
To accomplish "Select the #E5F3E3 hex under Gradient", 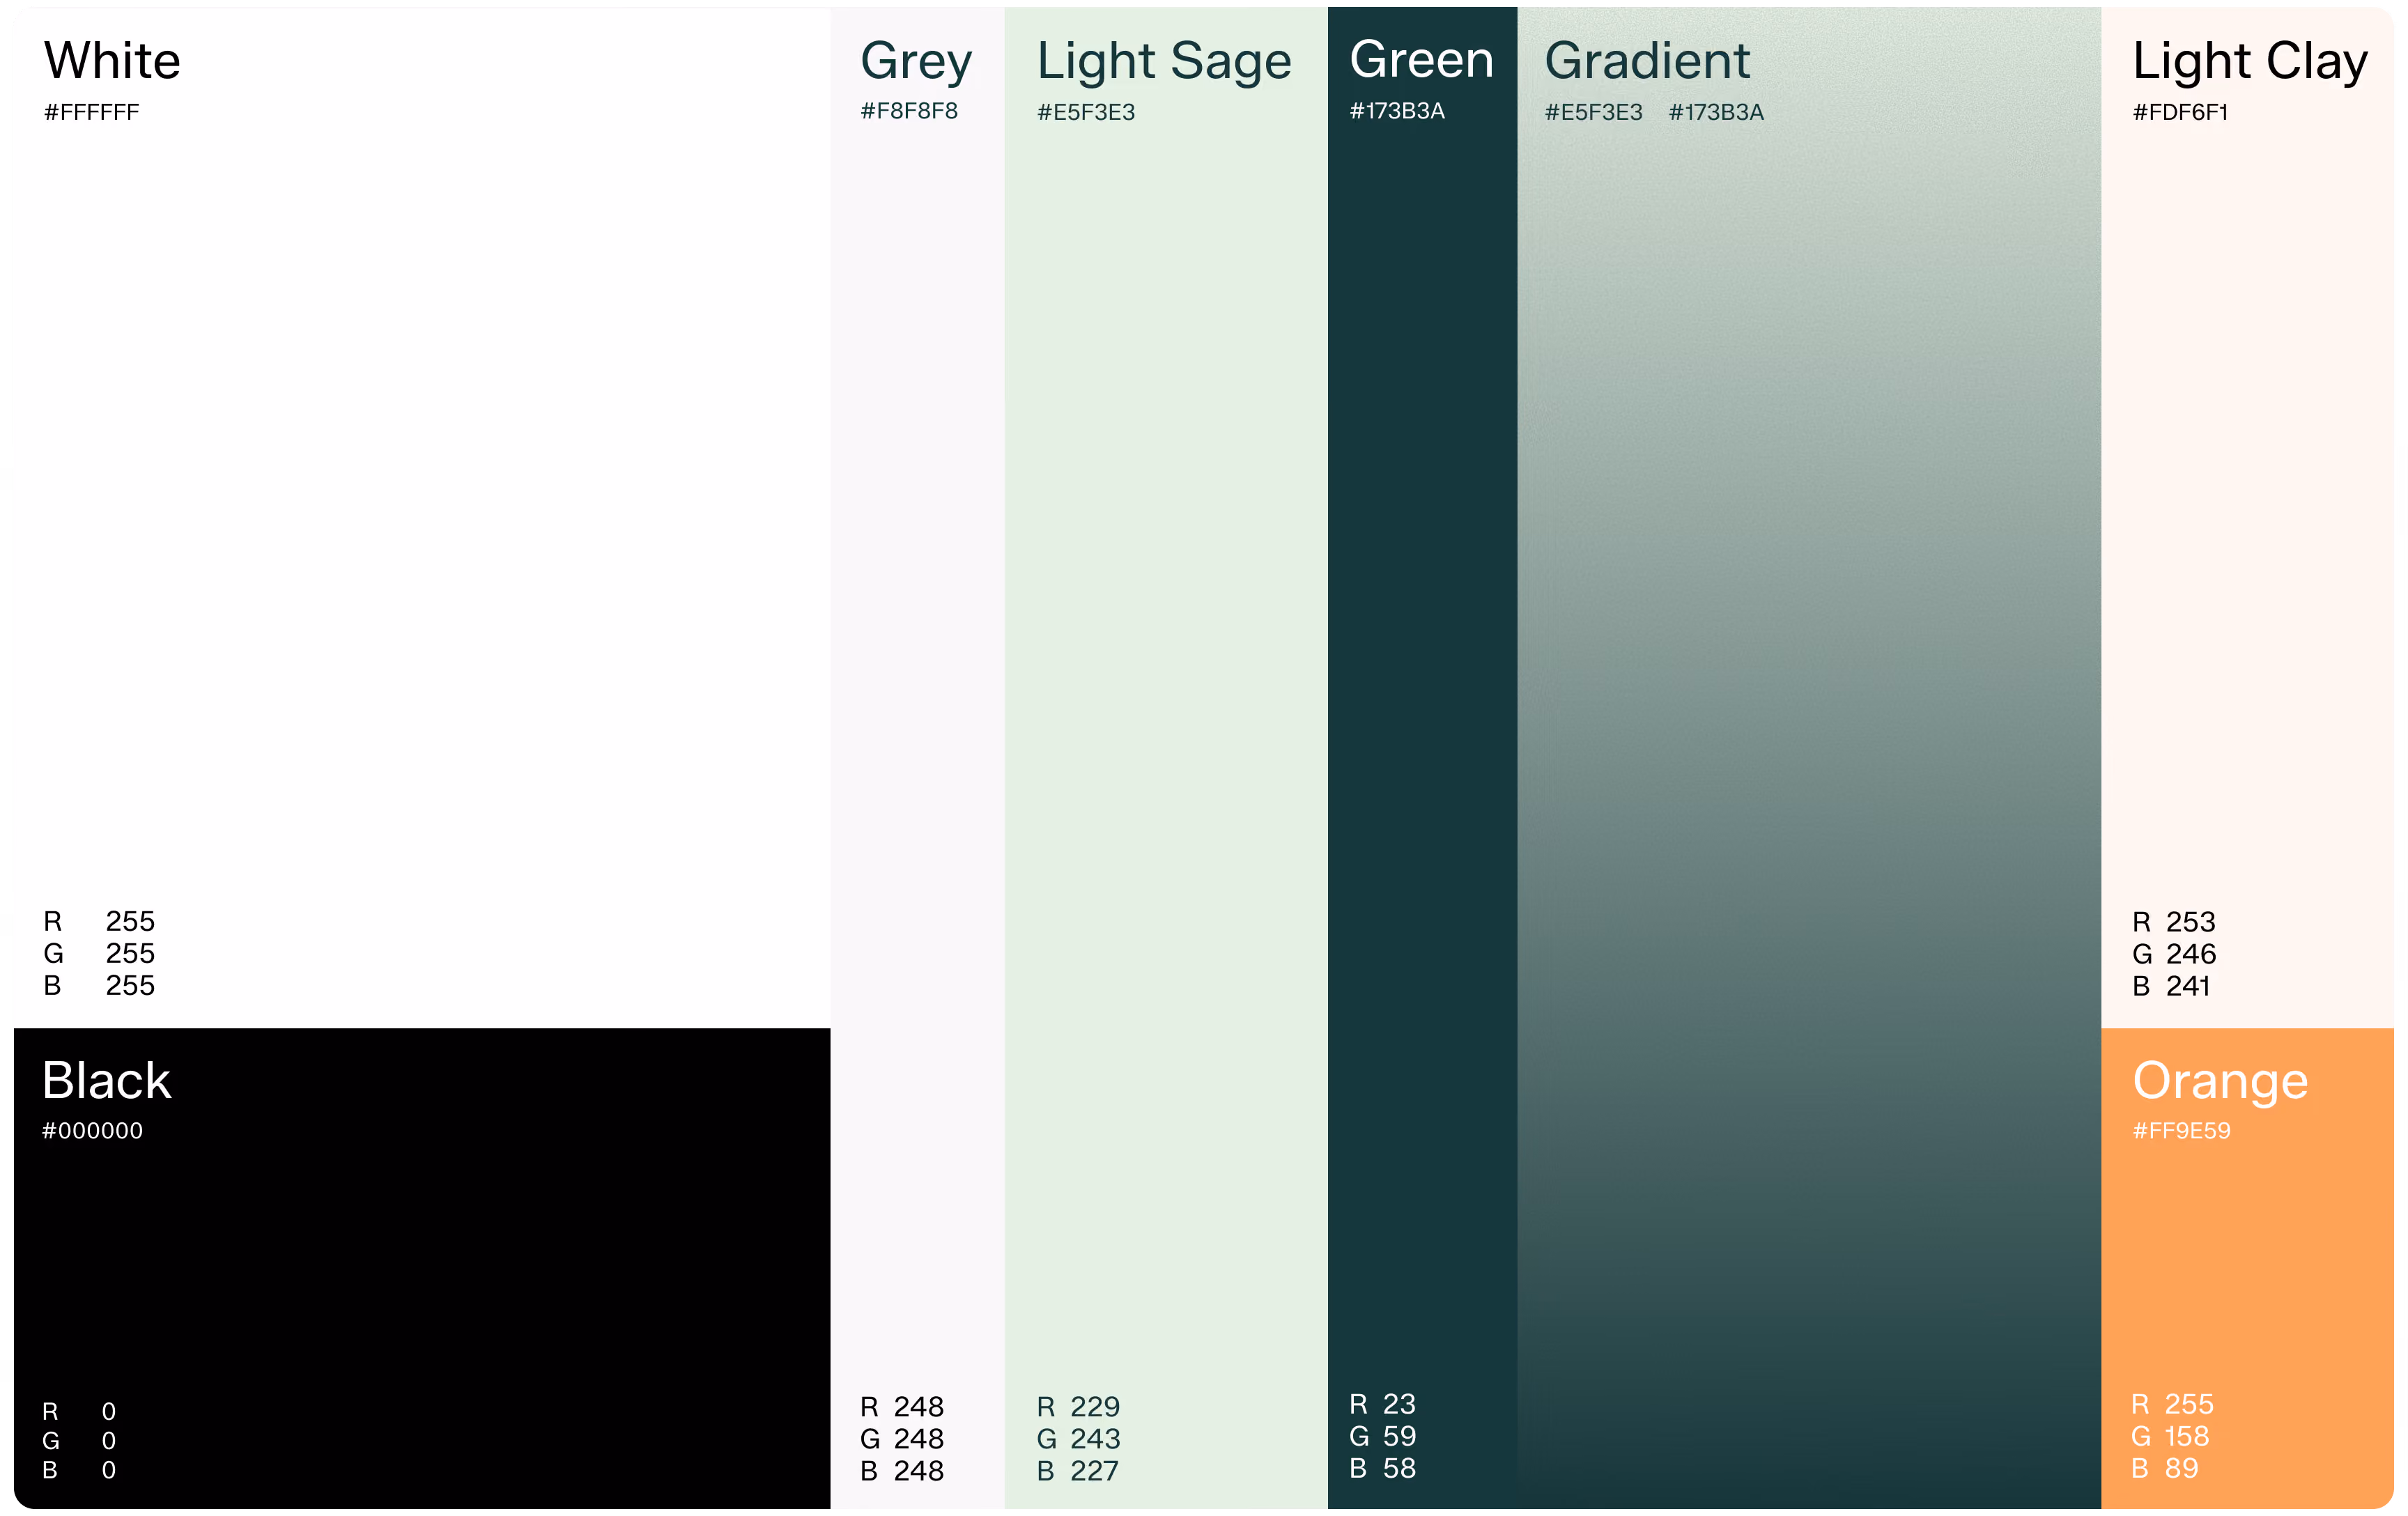I will point(1594,112).
